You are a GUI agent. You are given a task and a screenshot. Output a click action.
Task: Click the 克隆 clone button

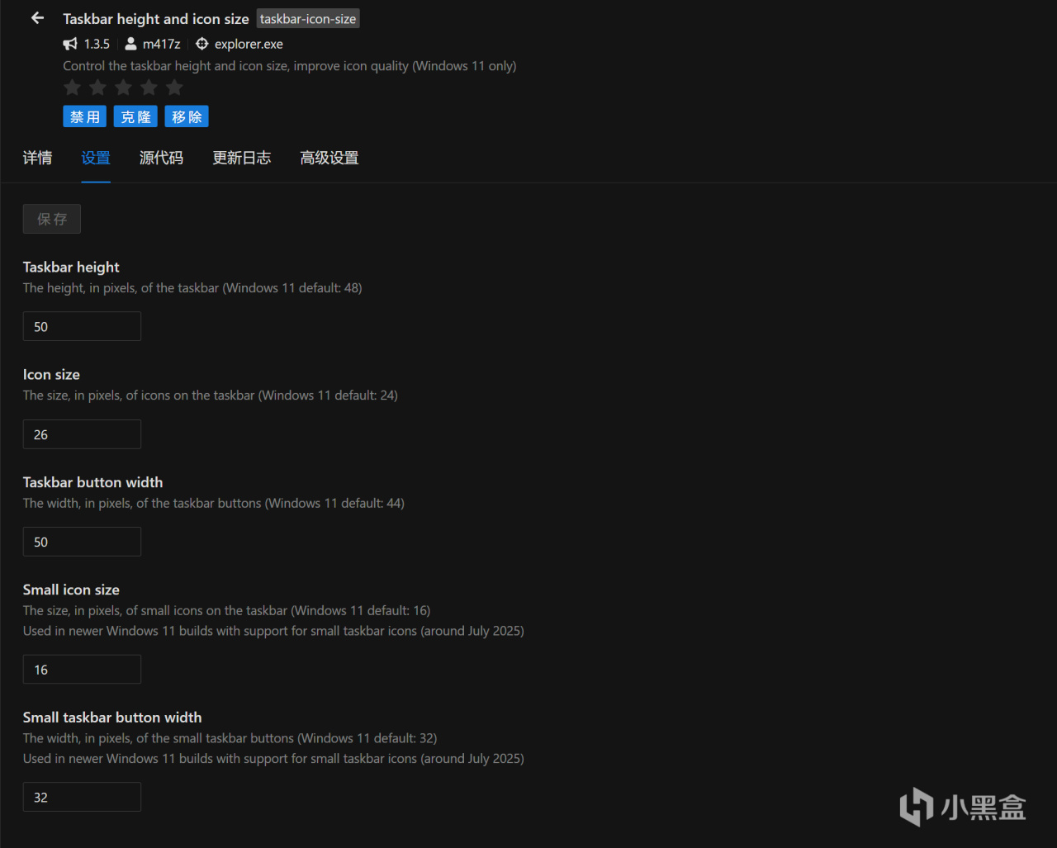pyautogui.click(x=135, y=116)
